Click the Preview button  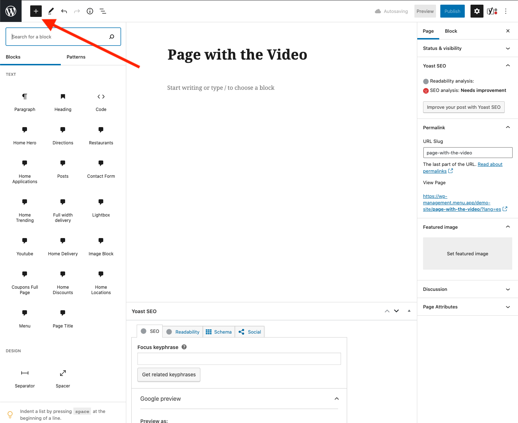coord(425,11)
